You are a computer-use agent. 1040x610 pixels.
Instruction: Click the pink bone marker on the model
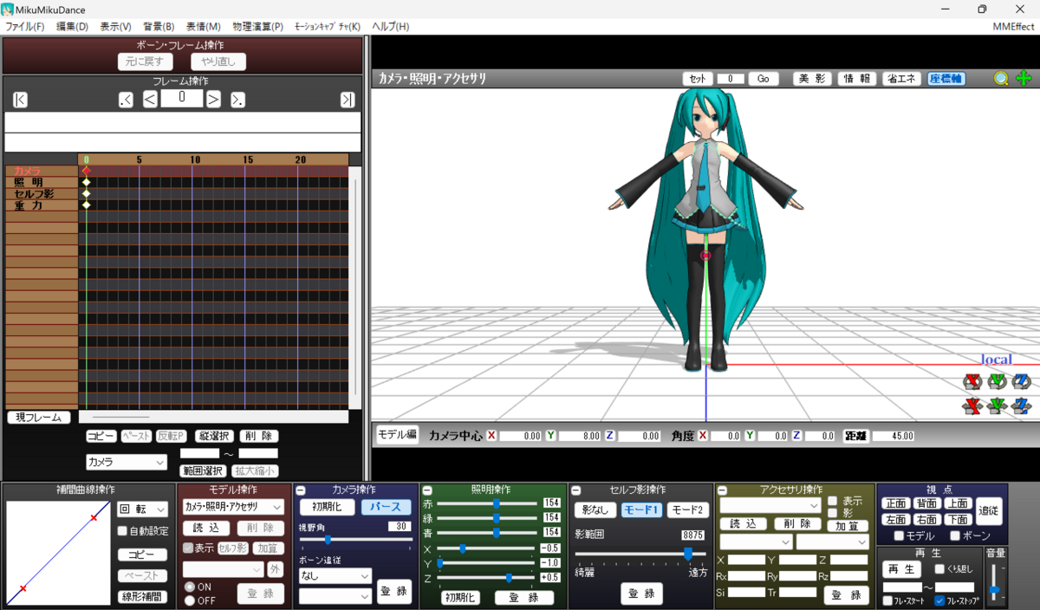tap(705, 256)
